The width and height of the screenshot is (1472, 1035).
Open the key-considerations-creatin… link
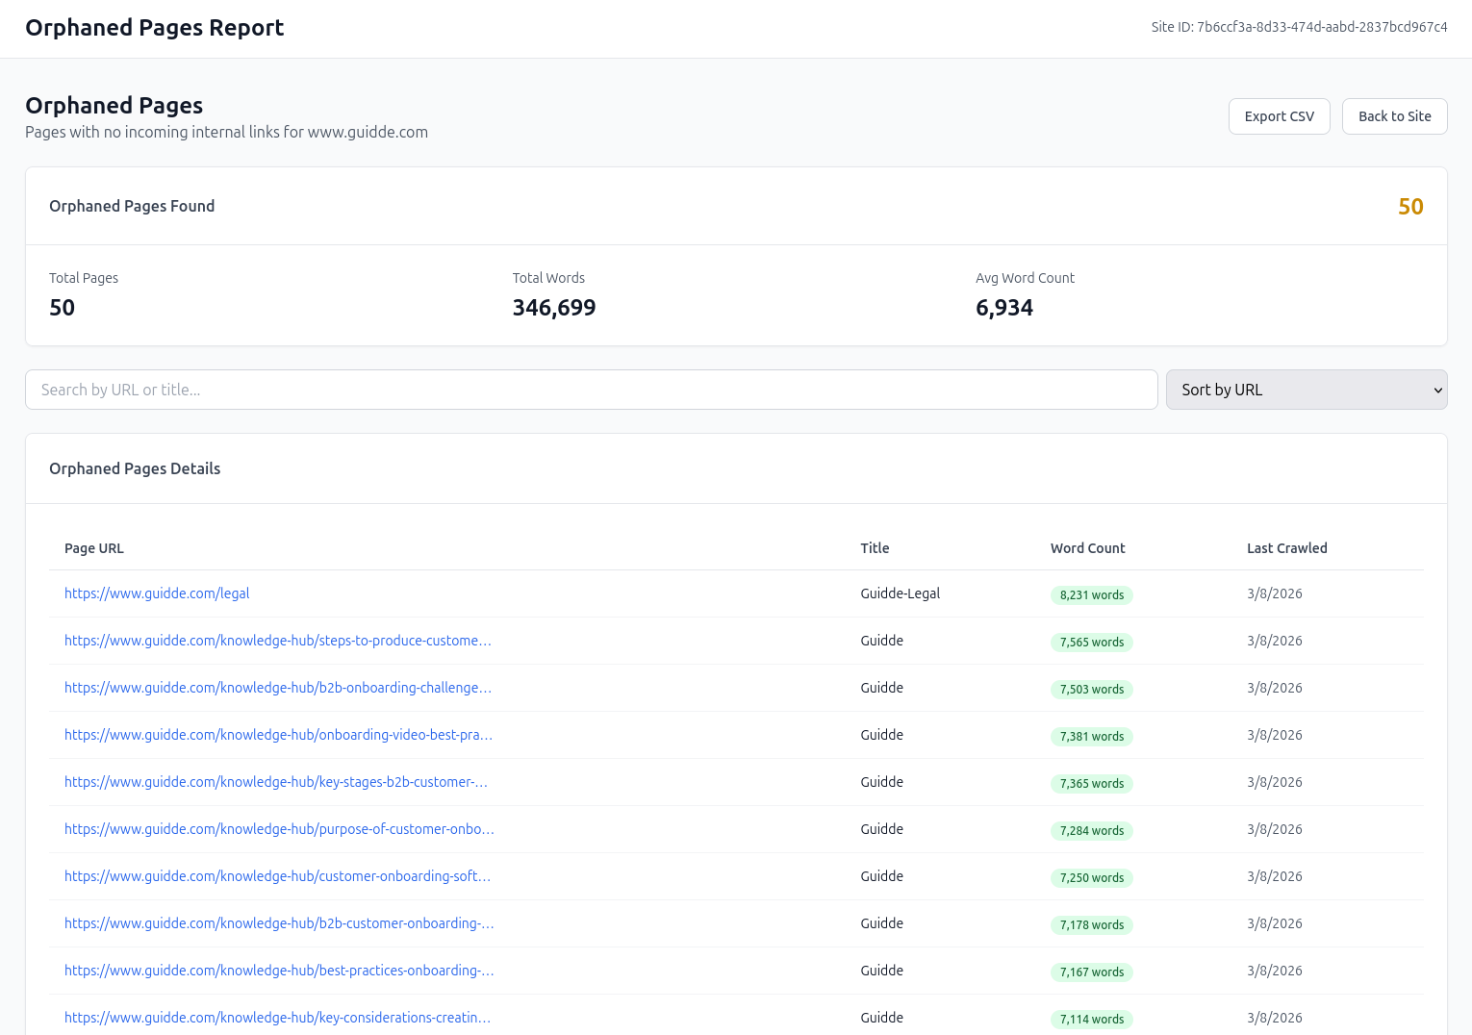tap(277, 1018)
